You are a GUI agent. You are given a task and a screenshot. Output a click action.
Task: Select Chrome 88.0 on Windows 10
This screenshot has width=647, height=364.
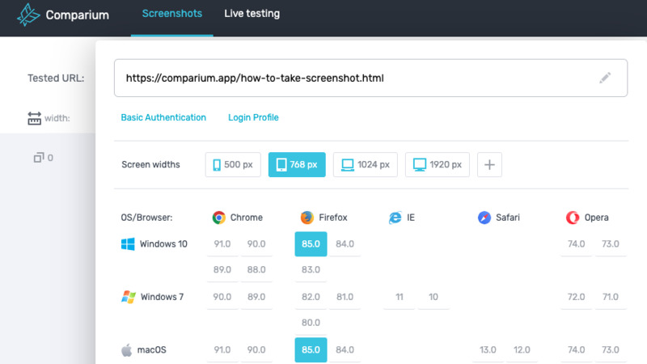tap(256, 269)
